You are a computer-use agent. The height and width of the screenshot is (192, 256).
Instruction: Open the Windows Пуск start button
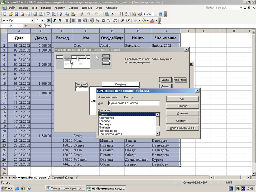point(7,188)
